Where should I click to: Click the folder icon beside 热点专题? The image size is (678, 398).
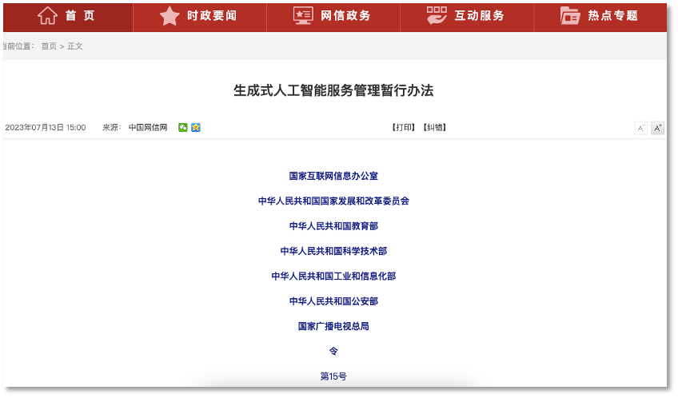tap(570, 16)
